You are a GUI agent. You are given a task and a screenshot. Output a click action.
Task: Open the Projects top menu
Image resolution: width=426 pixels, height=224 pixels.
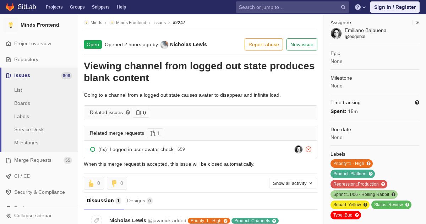(x=54, y=7)
